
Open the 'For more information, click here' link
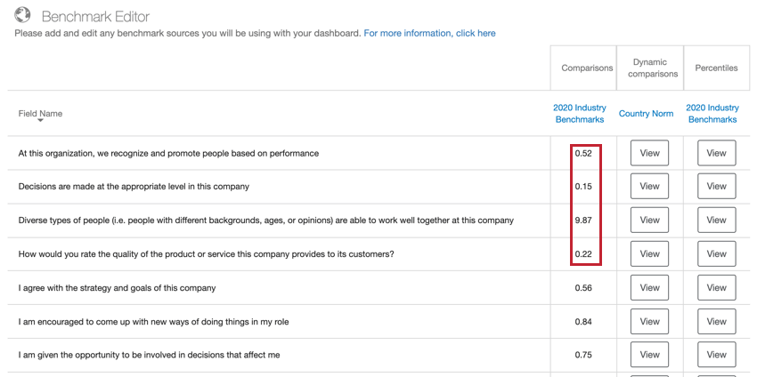click(429, 33)
